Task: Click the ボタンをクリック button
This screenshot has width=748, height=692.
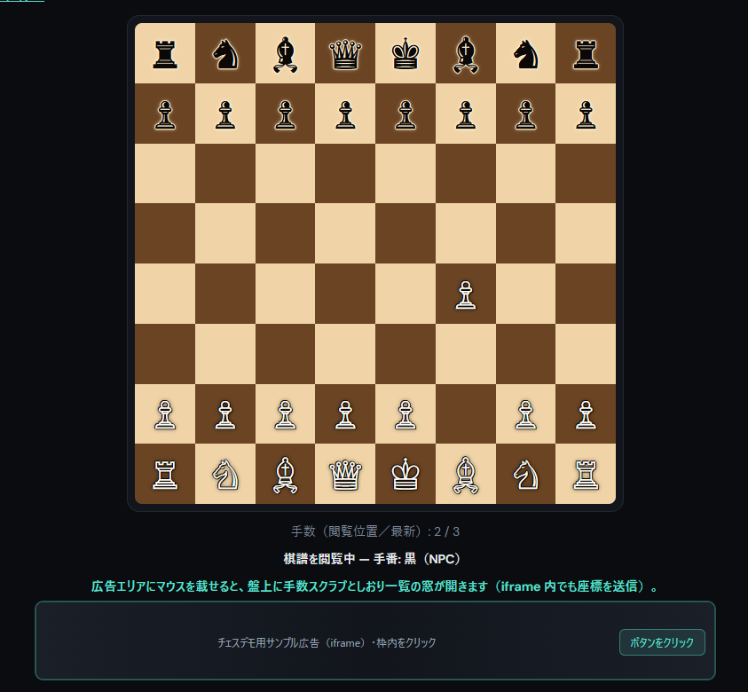Action: (662, 642)
